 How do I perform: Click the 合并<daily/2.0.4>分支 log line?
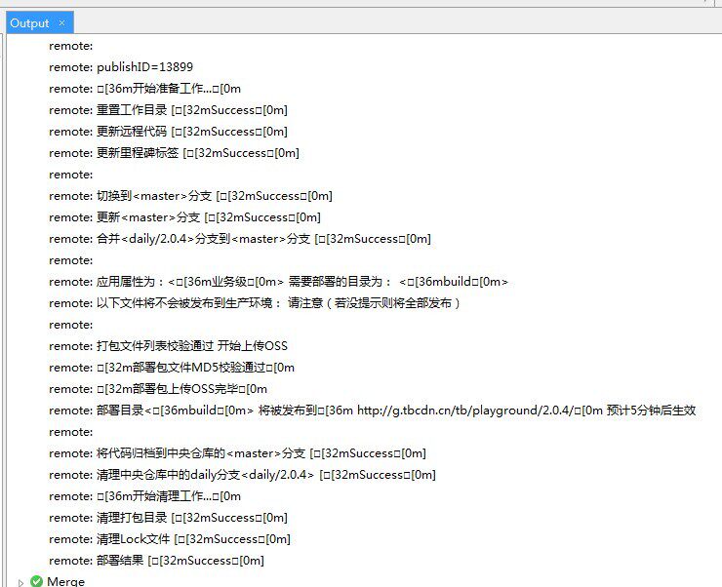pyautogui.click(x=239, y=239)
